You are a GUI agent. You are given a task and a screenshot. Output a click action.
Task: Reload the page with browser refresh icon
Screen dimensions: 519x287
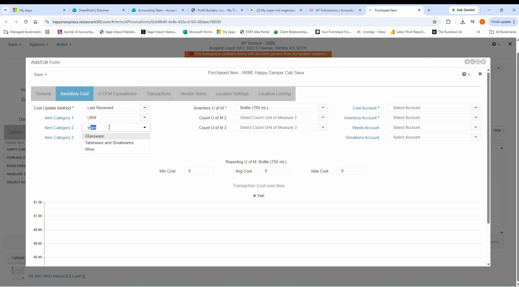point(26,22)
